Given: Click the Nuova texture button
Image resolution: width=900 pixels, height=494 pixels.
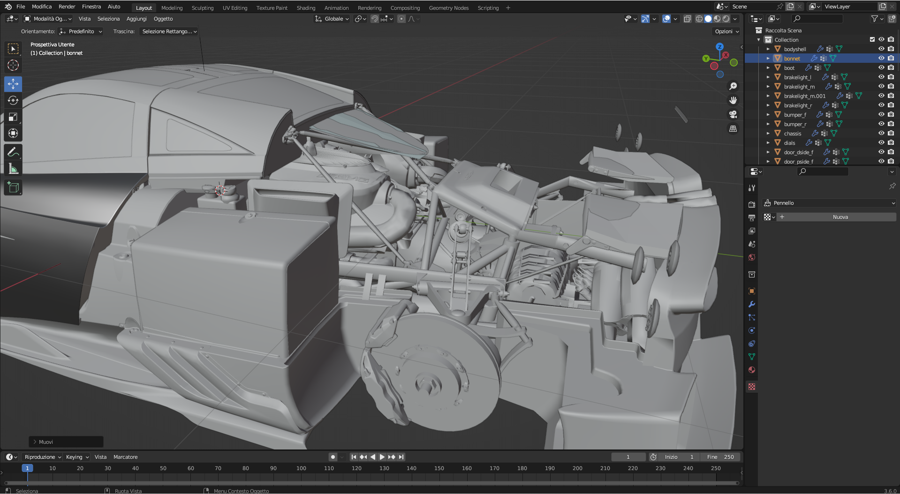Looking at the screenshot, I should click(x=840, y=217).
